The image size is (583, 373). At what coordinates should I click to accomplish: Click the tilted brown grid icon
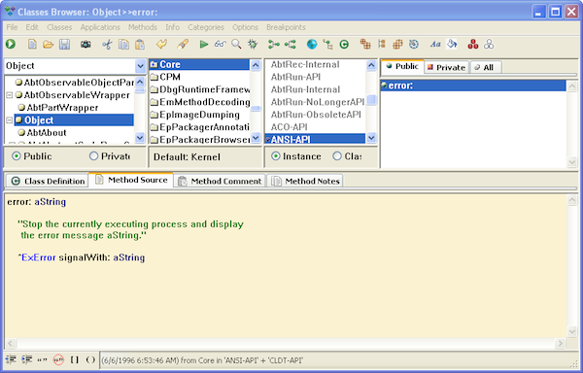coord(397,45)
